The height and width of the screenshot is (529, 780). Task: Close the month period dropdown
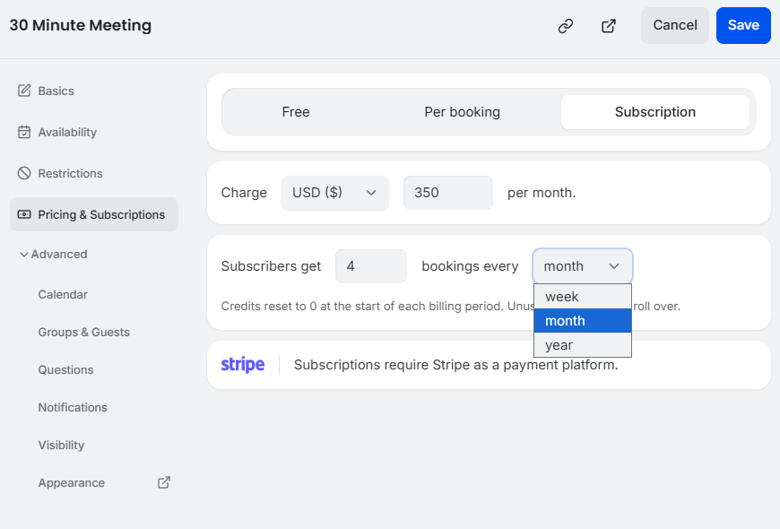click(x=583, y=266)
